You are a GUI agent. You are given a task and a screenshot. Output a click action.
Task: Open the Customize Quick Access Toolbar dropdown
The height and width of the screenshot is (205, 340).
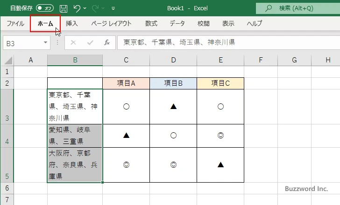(x=113, y=8)
